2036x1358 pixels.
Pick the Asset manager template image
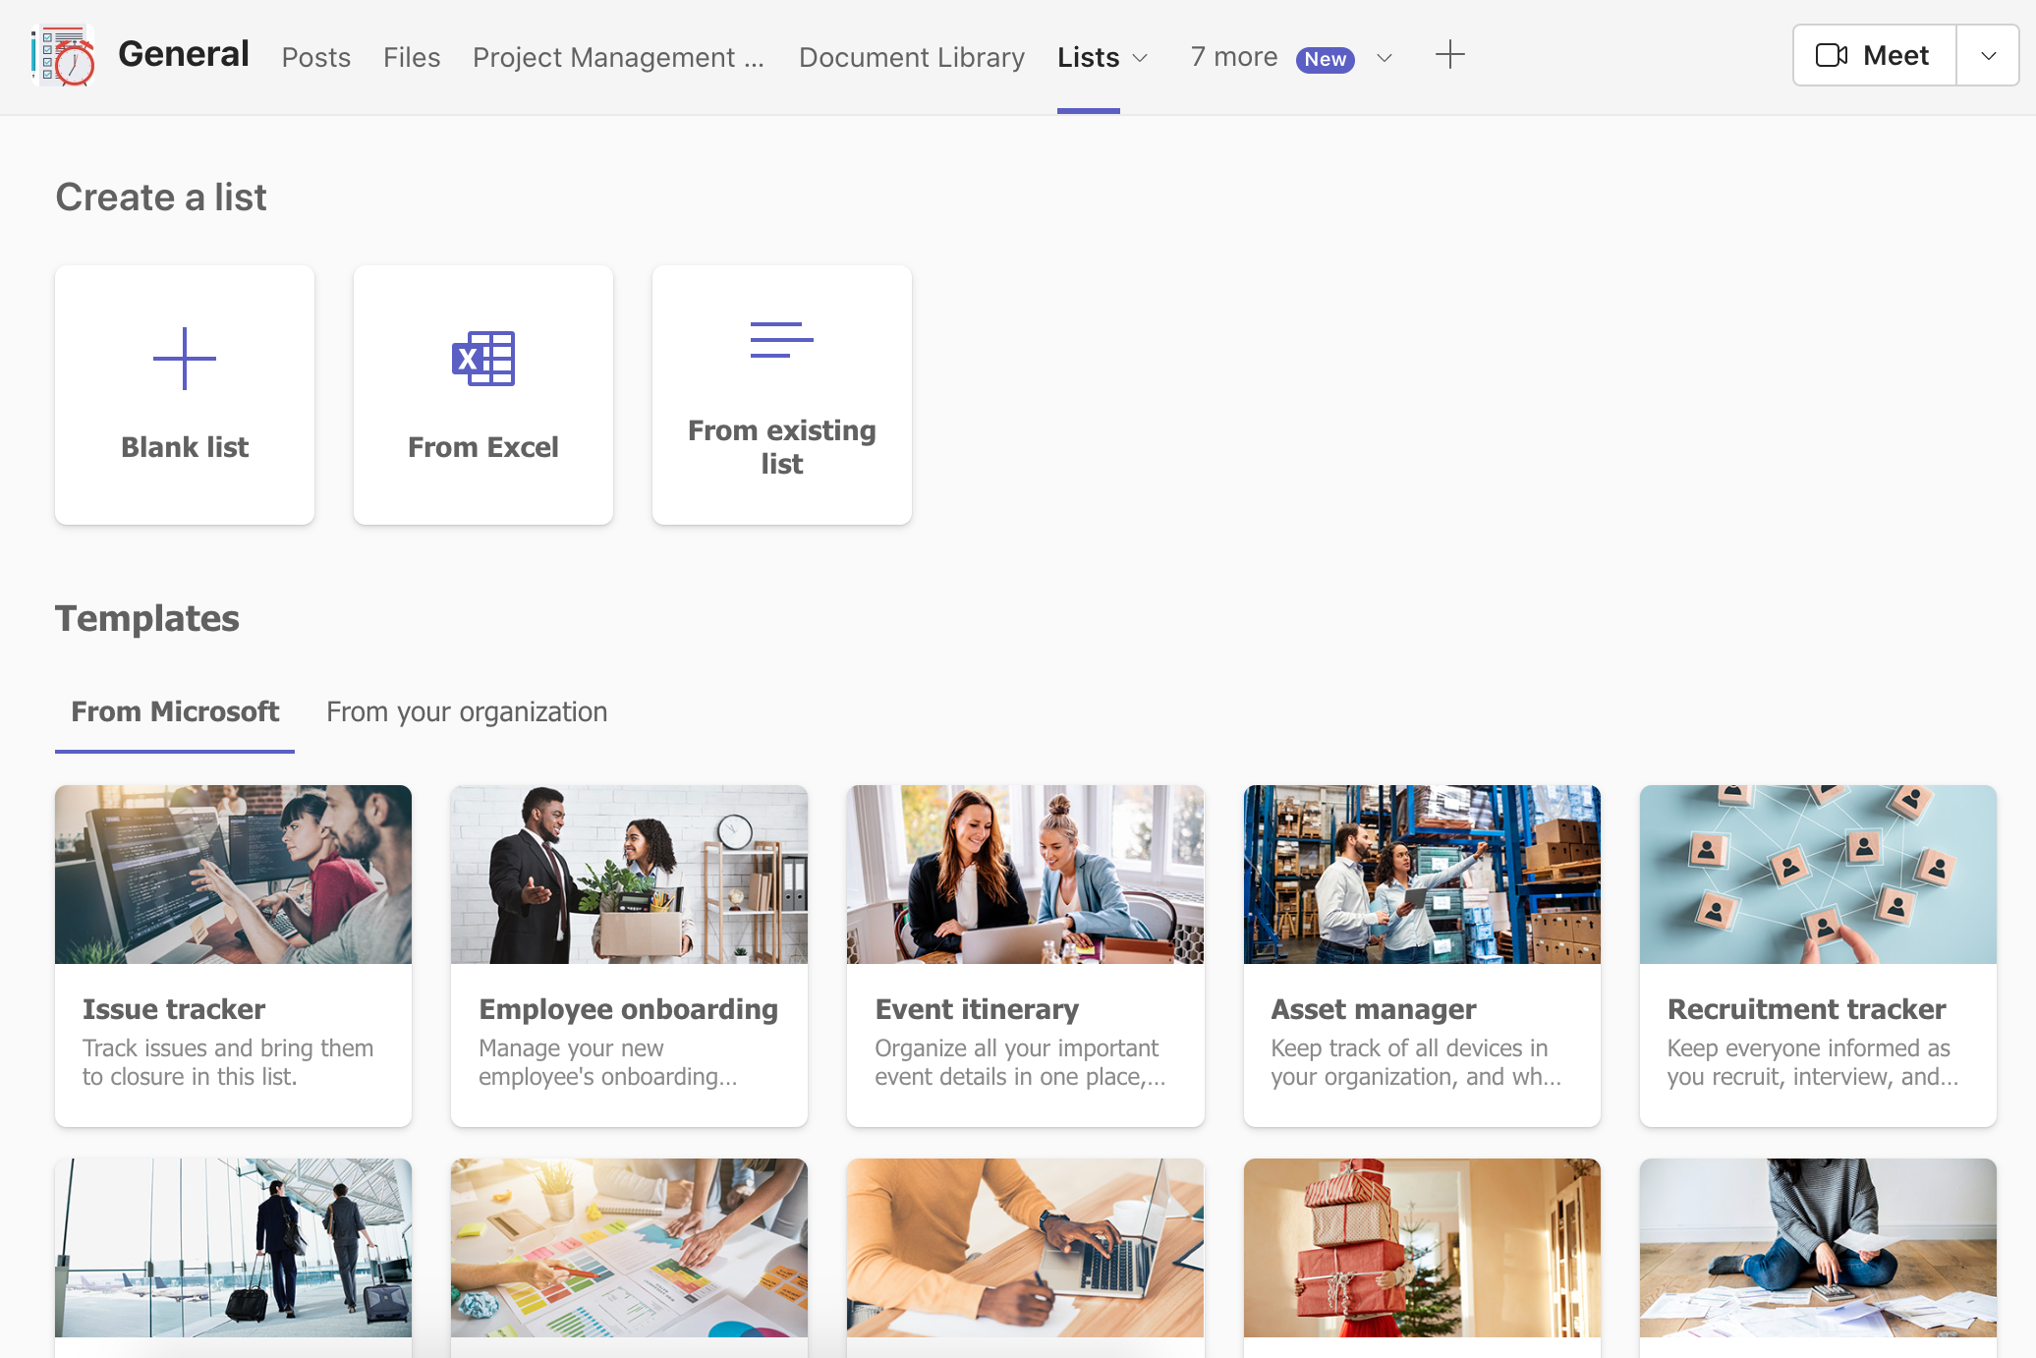tap(1421, 874)
